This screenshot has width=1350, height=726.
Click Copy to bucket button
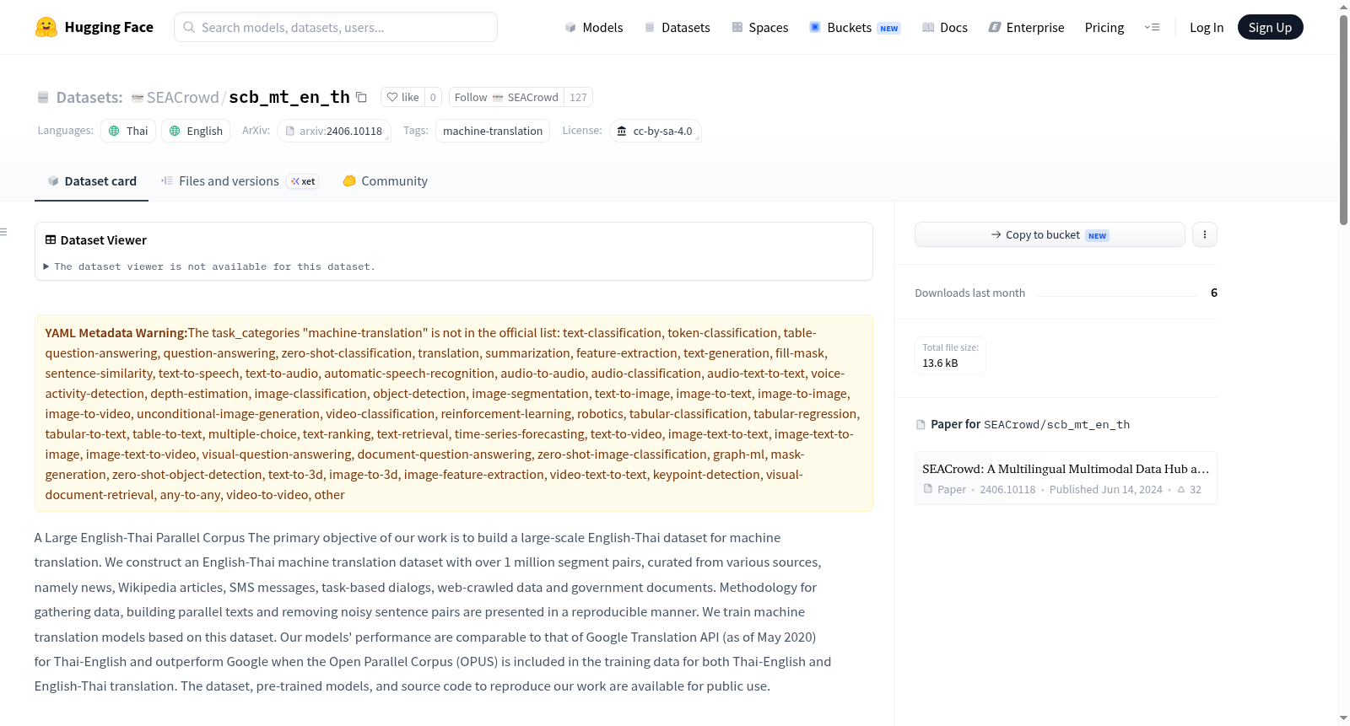tap(1050, 234)
